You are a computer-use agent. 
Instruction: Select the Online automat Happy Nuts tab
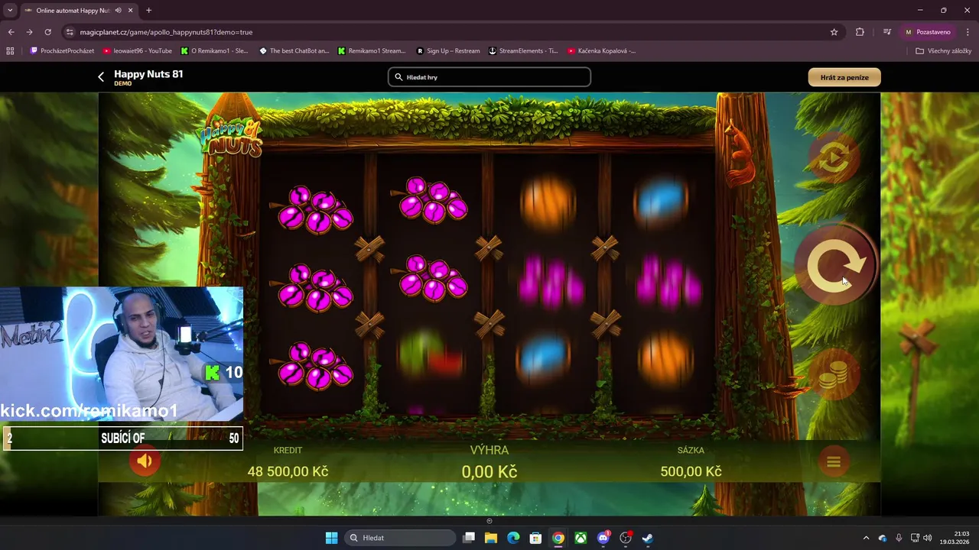pyautogui.click(x=79, y=11)
